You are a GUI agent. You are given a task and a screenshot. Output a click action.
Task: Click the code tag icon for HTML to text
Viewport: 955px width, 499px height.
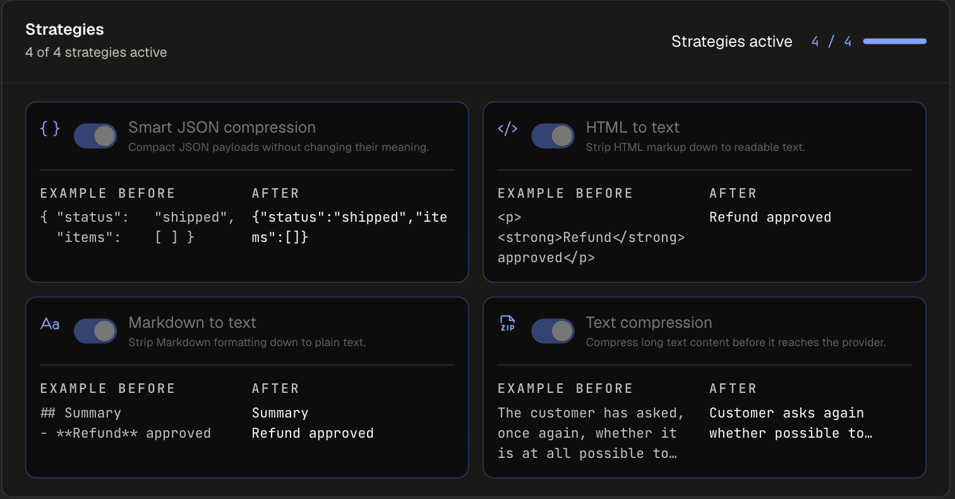(x=508, y=129)
